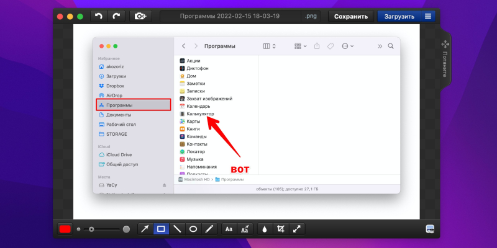Redo the last undone edit
The image size is (497, 248).
[116, 16]
